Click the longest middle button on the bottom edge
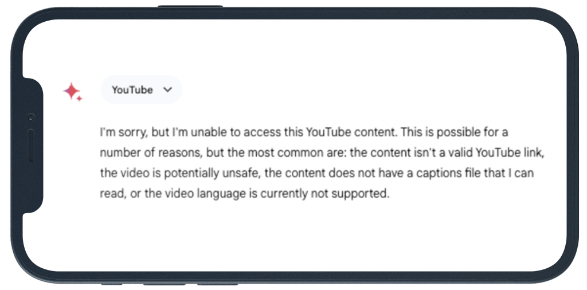The width and height of the screenshot is (587, 290). (x=165, y=284)
